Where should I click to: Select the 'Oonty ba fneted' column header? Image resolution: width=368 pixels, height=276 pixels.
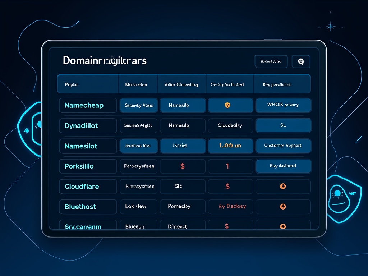pyautogui.click(x=230, y=84)
